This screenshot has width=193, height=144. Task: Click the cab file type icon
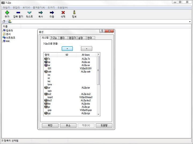46,71
